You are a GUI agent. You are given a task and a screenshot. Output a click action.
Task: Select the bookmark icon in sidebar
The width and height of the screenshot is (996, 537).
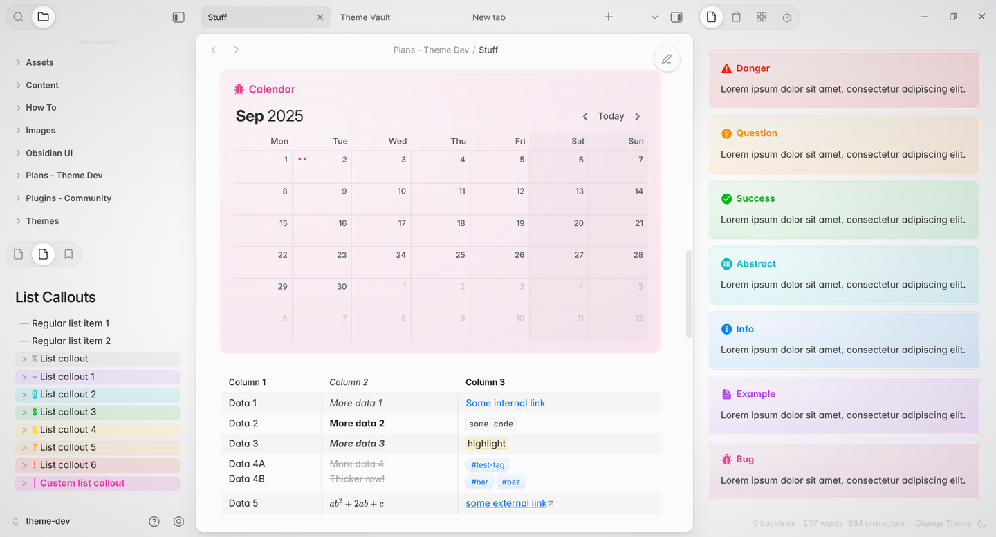[x=68, y=254]
